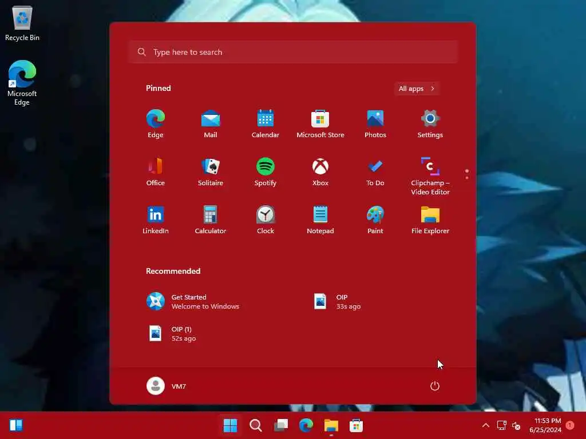Click the Windows Start button in taskbar

coord(230,425)
